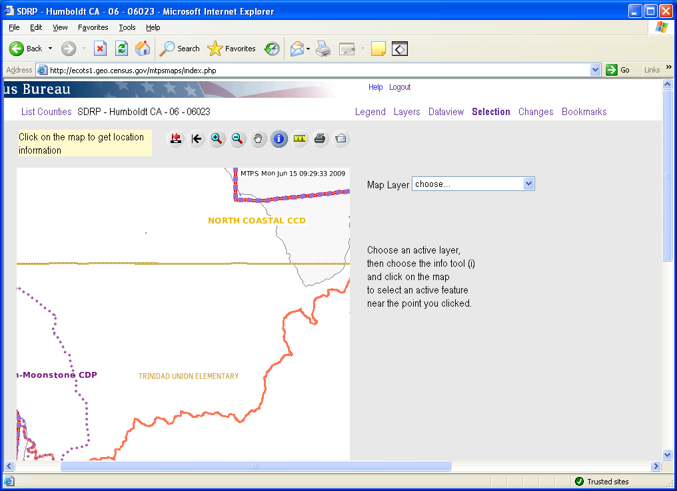Select the yellow ruler measure tool
The image size is (677, 491).
(x=299, y=139)
